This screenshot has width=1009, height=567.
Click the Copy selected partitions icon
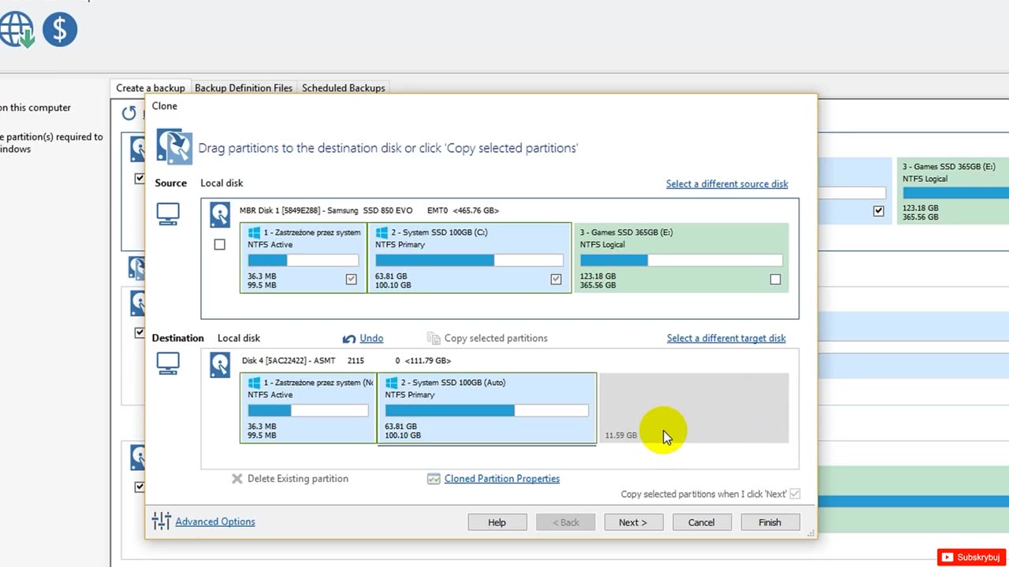pyautogui.click(x=434, y=338)
